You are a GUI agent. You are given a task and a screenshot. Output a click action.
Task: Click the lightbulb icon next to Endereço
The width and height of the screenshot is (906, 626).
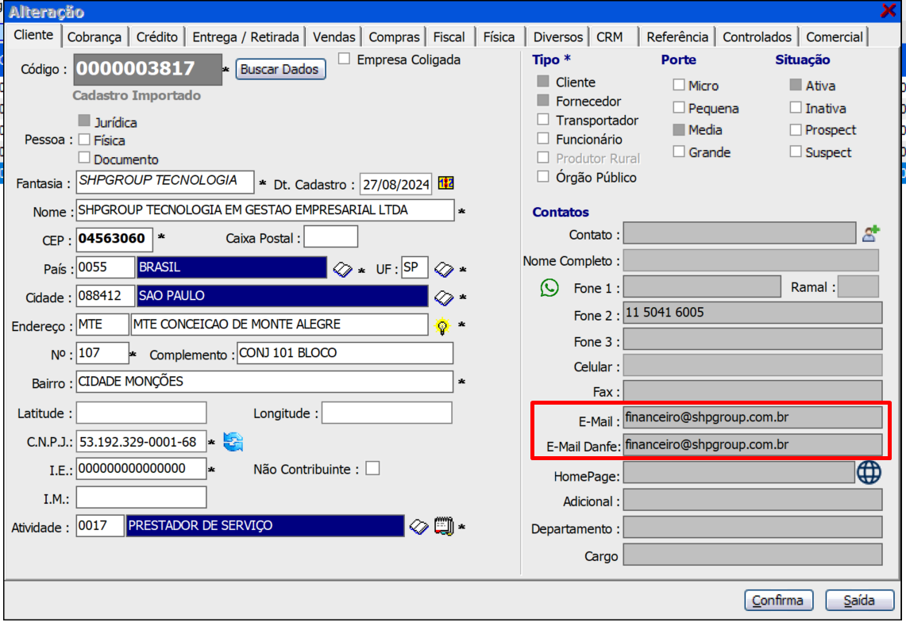click(442, 325)
